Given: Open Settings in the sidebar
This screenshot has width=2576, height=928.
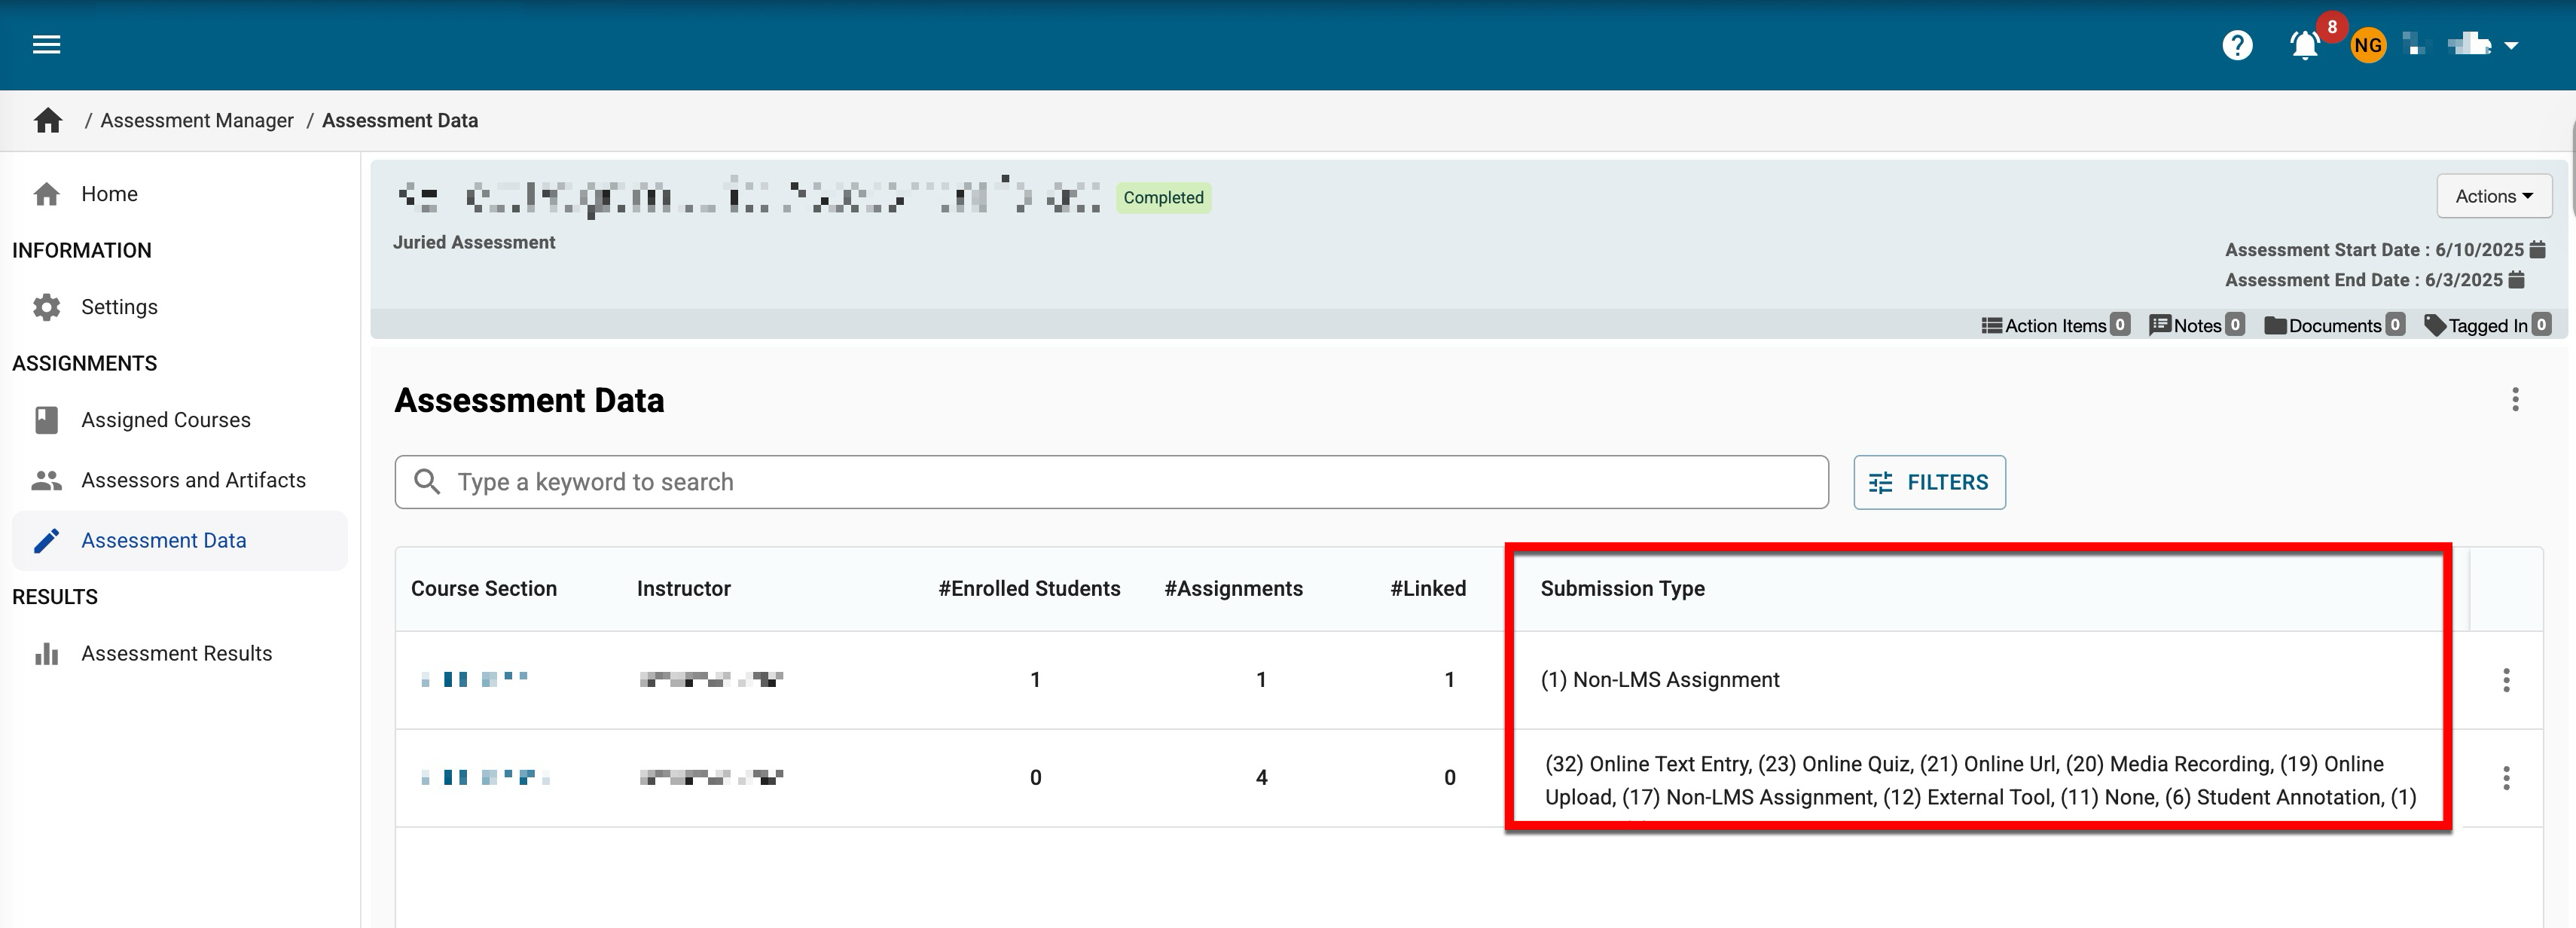Looking at the screenshot, I should click(119, 307).
